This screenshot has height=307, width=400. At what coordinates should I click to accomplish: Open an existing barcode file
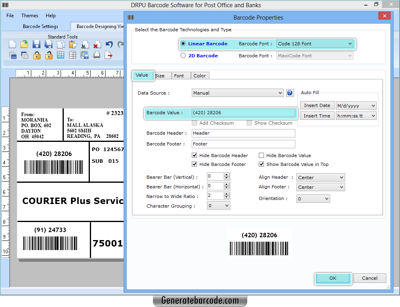click(x=24, y=44)
